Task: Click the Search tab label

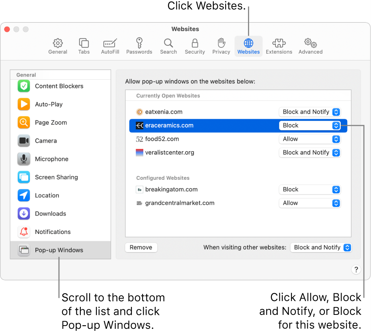Action: click(168, 52)
